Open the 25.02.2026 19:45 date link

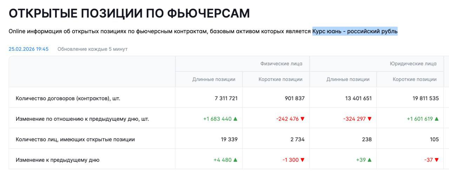pyautogui.click(x=28, y=49)
